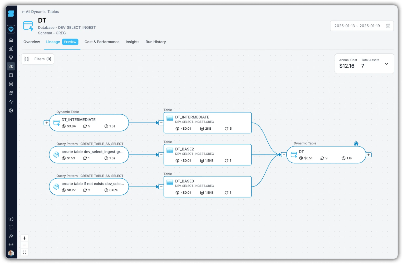Open the Run History tab
Viewport: 403px width, 264px height.
coord(156,42)
